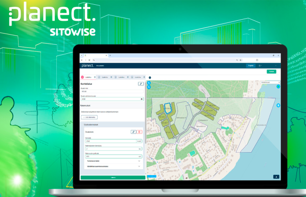Viewport: 306px width, 197px height.
Task: Click the zoom-out magnifier button on the map
Action: pyautogui.click(x=149, y=87)
